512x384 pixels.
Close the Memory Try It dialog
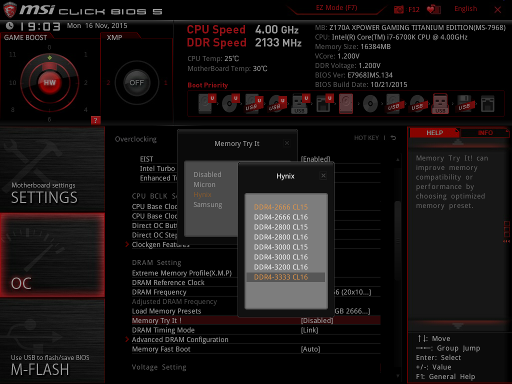286,143
